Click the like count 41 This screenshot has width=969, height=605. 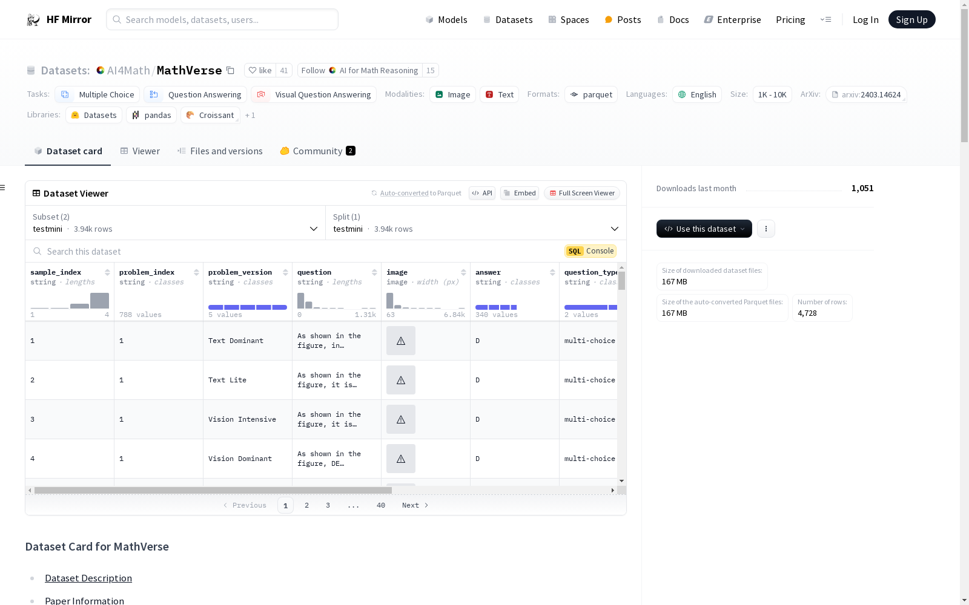click(x=284, y=70)
